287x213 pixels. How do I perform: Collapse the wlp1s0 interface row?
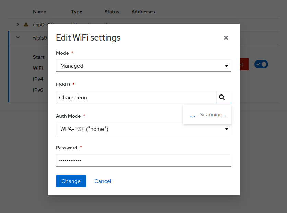[18, 37]
